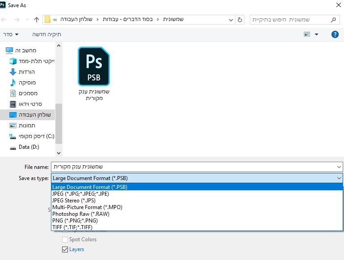Collapse the Save as type combo box
The width and height of the screenshot is (344, 260).
(x=197, y=178)
